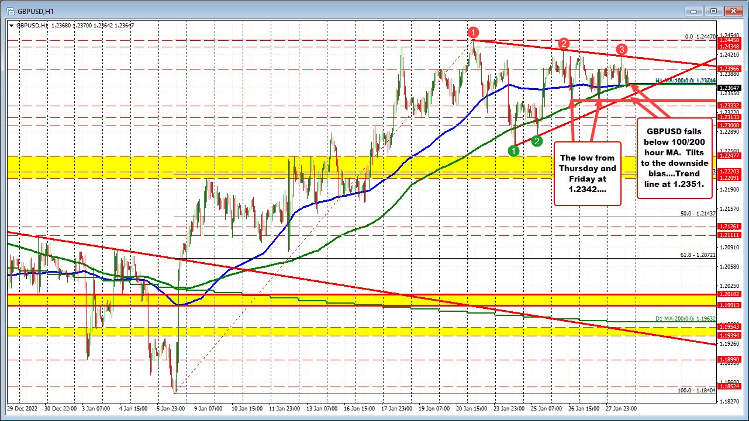
Task: Click the 1.24210 price scale value
Action: pyautogui.click(x=731, y=54)
